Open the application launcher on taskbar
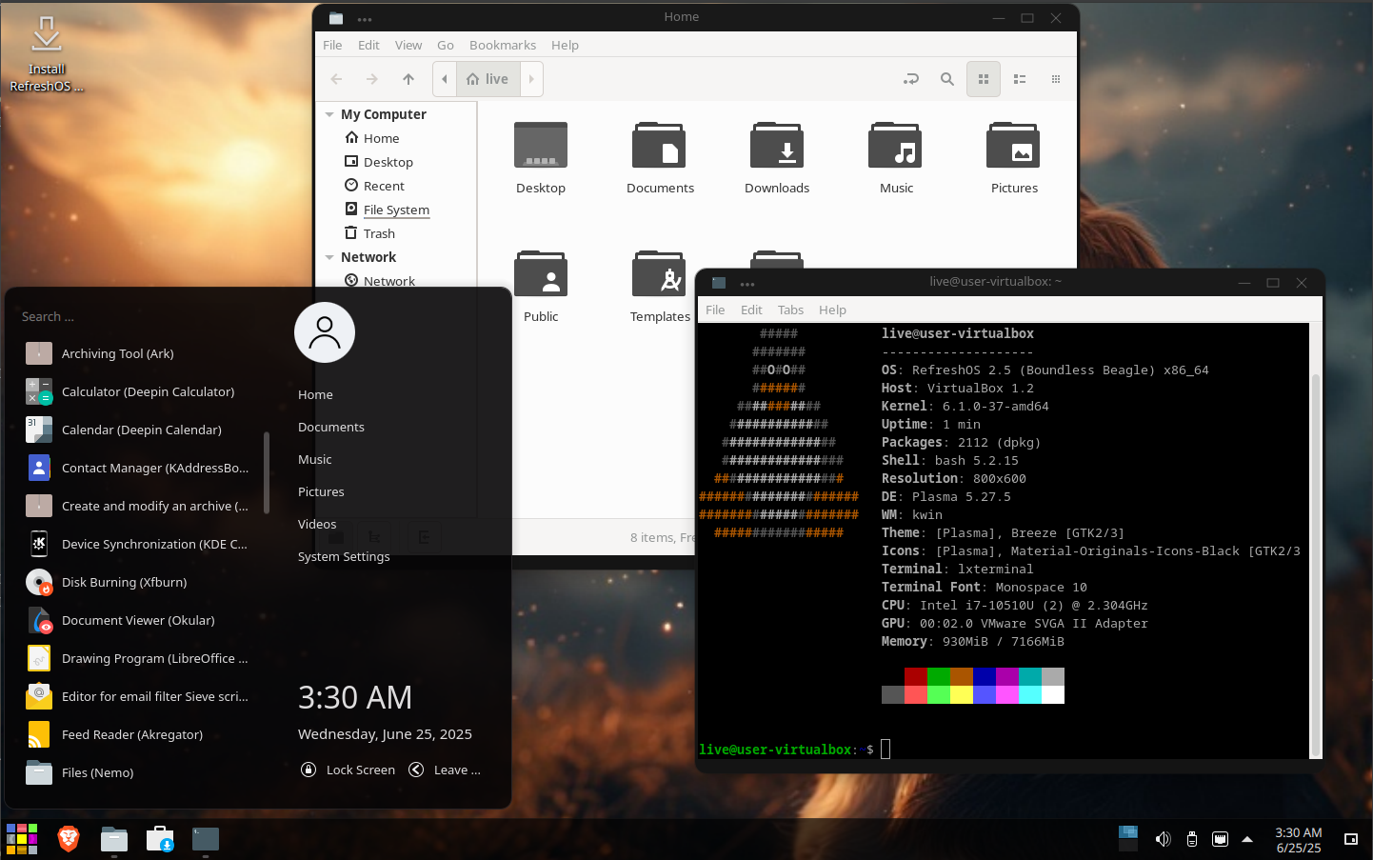The width and height of the screenshot is (1373, 860). coord(22,839)
